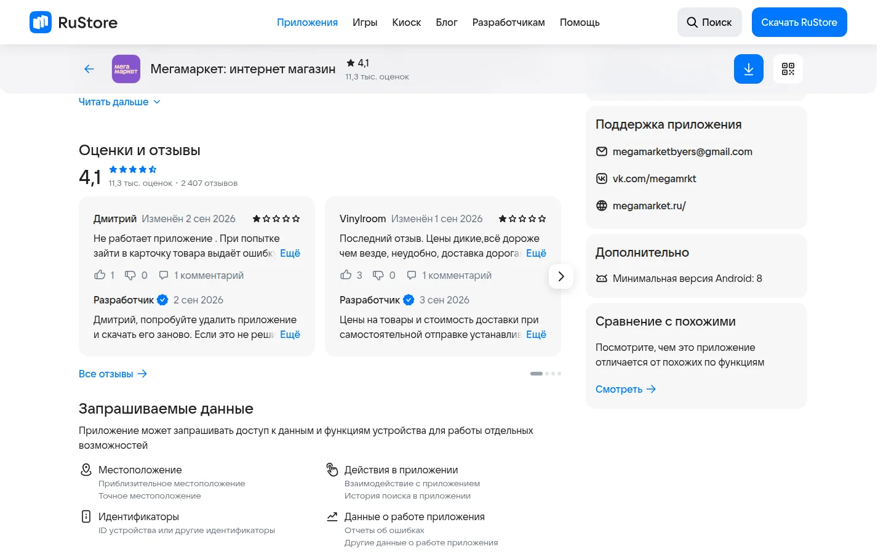Dislike Дмитрий's review with thumbs down

click(x=130, y=275)
